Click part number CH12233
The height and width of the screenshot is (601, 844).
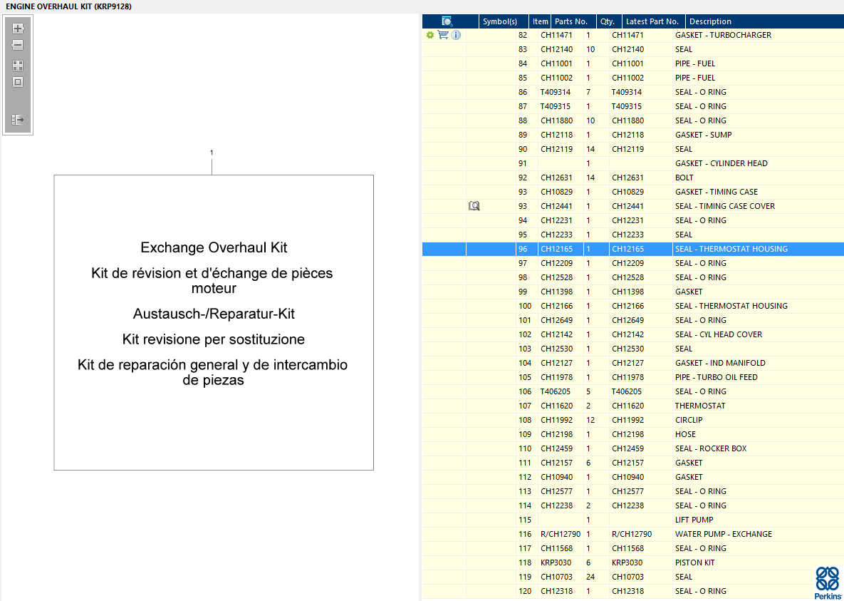[556, 235]
